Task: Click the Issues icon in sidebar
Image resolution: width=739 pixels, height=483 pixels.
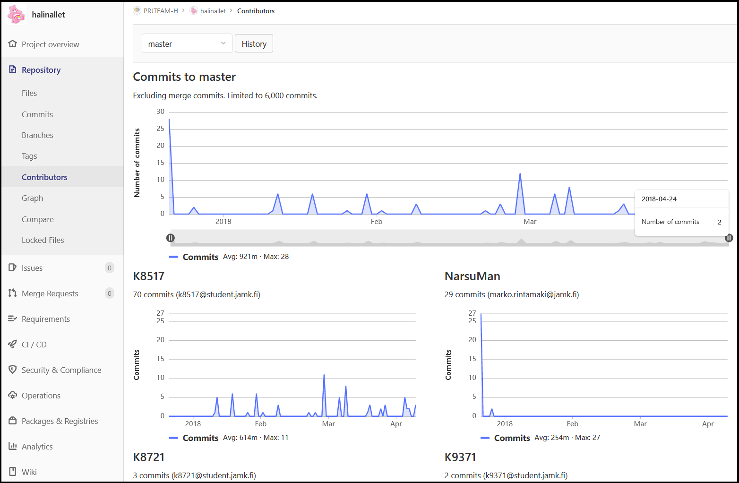Action: pyautogui.click(x=13, y=268)
